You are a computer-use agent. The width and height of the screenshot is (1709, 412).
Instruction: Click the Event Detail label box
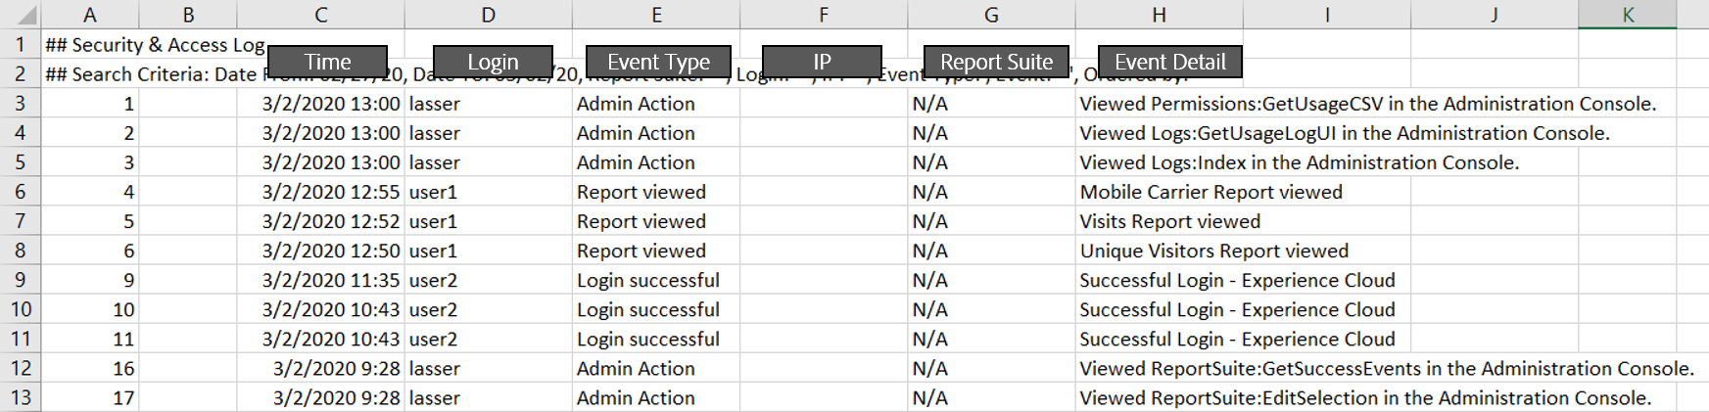(x=1169, y=62)
